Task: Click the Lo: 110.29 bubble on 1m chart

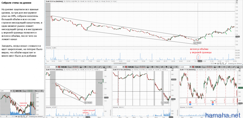Action: (197, 43)
